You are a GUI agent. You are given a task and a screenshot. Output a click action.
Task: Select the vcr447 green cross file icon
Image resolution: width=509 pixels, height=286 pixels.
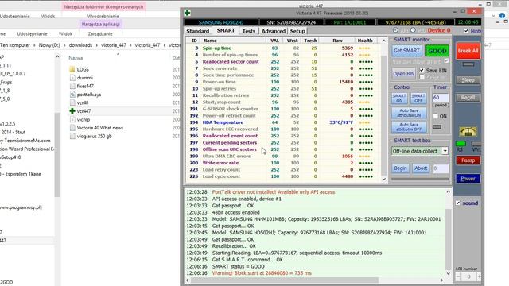pyautogui.click(x=72, y=111)
